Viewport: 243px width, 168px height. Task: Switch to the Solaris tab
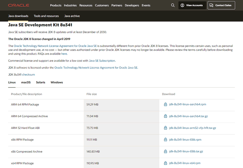pyautogui.click(x=41, y=82)
